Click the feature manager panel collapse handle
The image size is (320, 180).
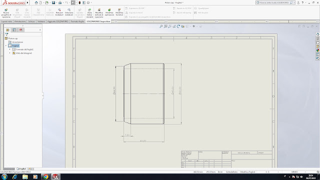tap(43, 95)
